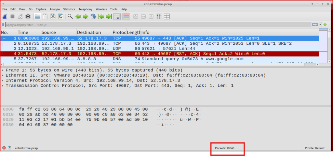Jump to the last packet
Image resolution: width=333 pixels, height=156 pixels.
(x=109, y=17)
